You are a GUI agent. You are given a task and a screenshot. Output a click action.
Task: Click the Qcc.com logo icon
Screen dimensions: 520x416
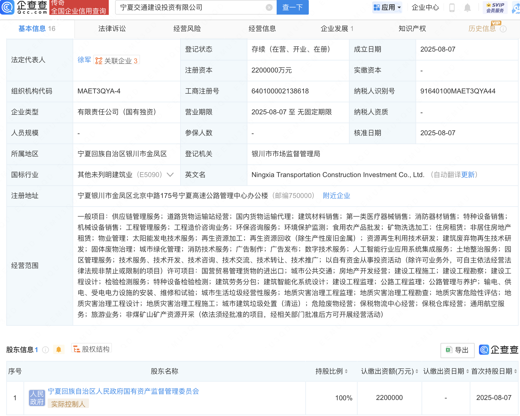point(7,7)
